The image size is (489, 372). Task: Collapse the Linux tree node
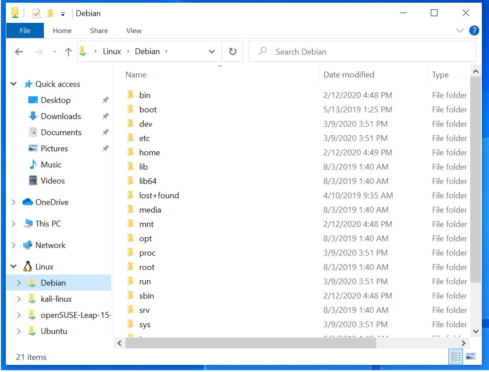pos(13,267)
